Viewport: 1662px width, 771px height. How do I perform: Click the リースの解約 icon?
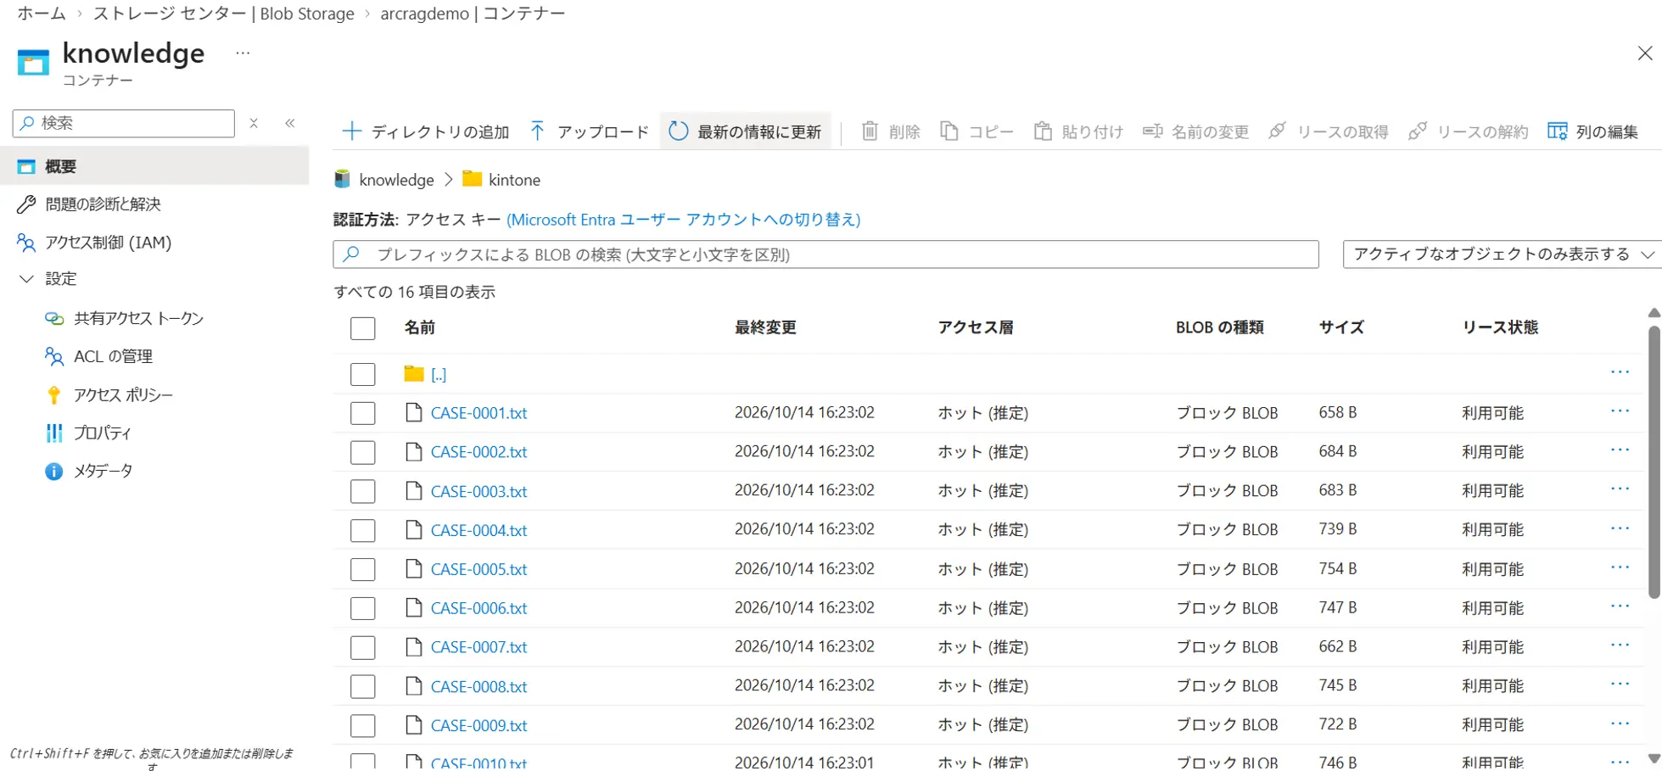point(1417,131)
